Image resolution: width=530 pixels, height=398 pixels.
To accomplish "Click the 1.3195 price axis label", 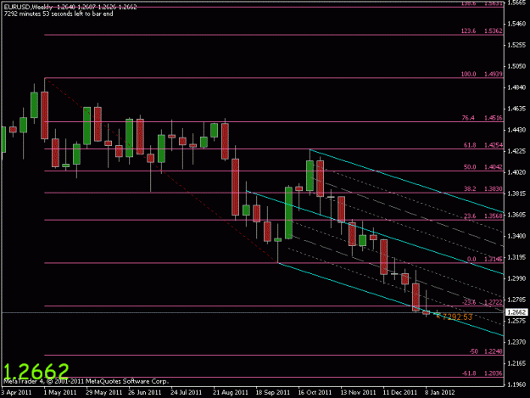I will (x=516, y=257).
